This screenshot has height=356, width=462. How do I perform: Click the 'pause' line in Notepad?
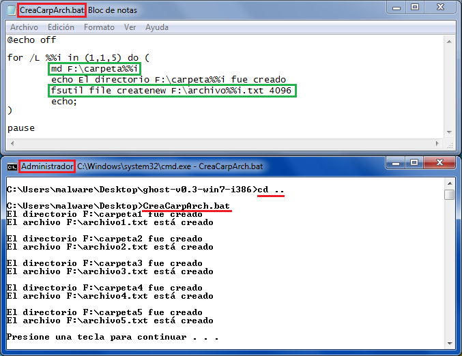coord(21,128)
